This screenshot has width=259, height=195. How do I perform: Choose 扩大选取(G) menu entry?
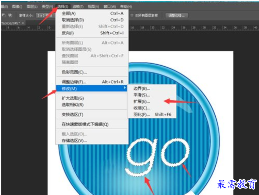coord(92,98)
